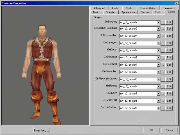The height and width of the screenshot is (135, 180).
Task: Confirm creature properties with OK
Action: (151, 130)
